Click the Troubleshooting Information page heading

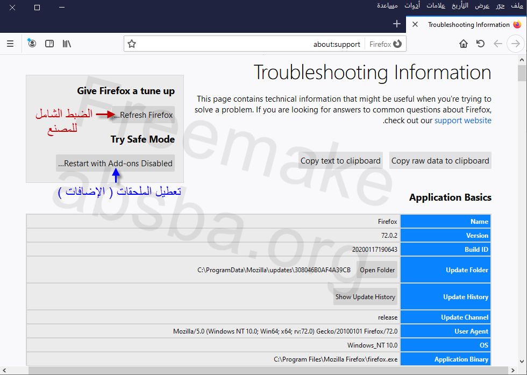372,73
